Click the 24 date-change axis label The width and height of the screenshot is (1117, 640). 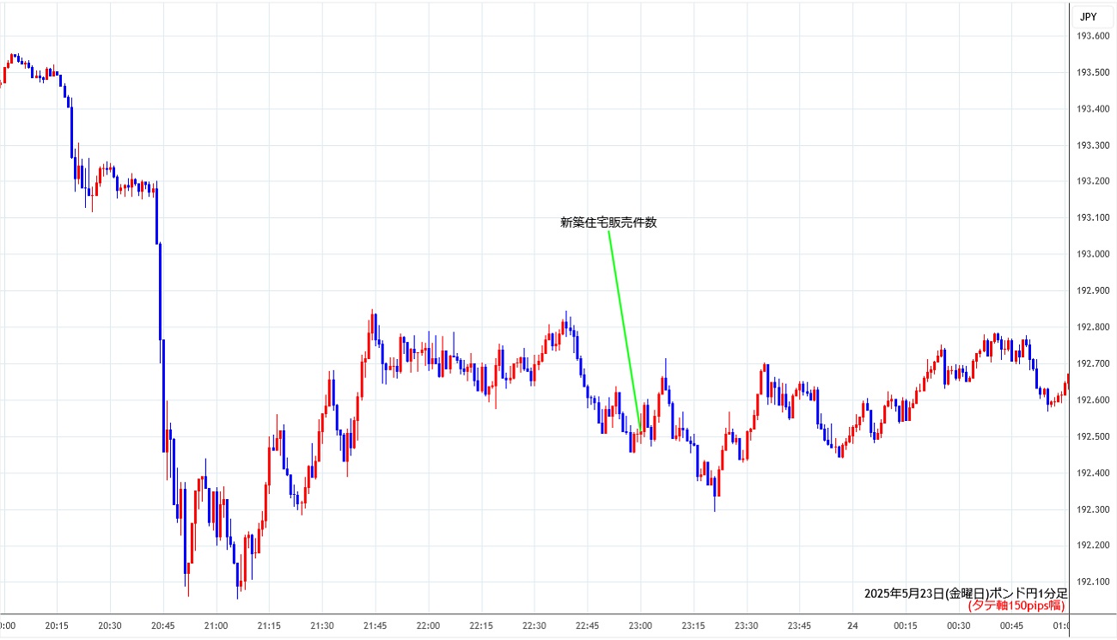point(852,626)
